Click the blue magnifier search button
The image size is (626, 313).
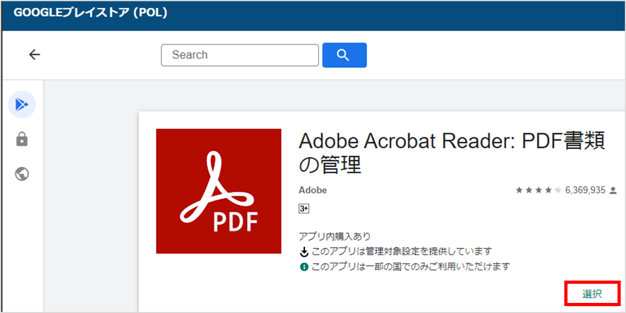point(345,55)
